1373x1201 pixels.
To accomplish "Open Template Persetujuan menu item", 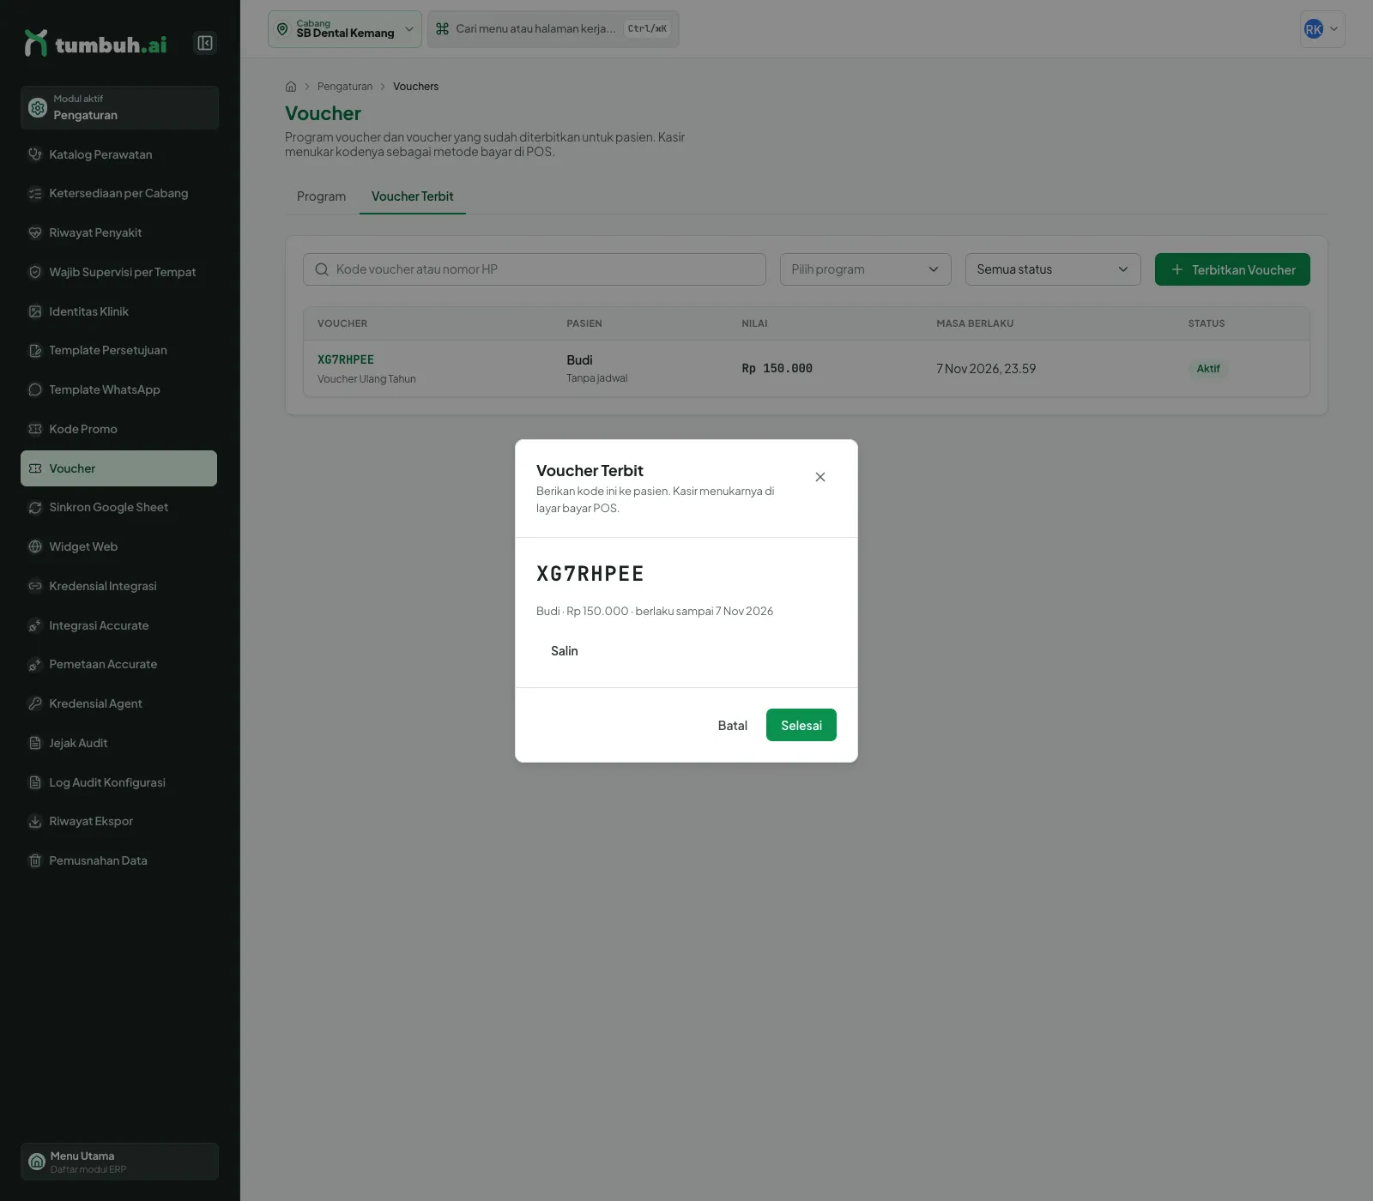I will point(118,350).
